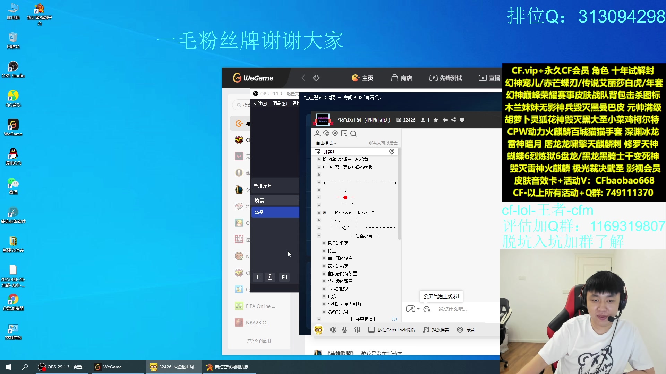Click 共33个应用 link in WeGame
This screenshot has height=374, width=666.
pos(259,341)
